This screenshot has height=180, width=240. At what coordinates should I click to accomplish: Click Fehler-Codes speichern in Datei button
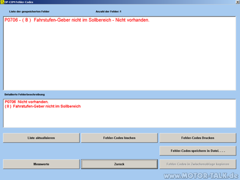click(198, 151)
